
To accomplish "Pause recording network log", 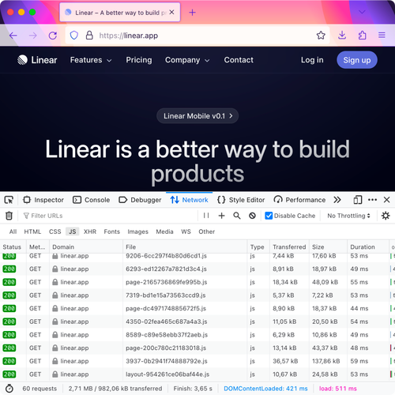I will click(206, 216).
